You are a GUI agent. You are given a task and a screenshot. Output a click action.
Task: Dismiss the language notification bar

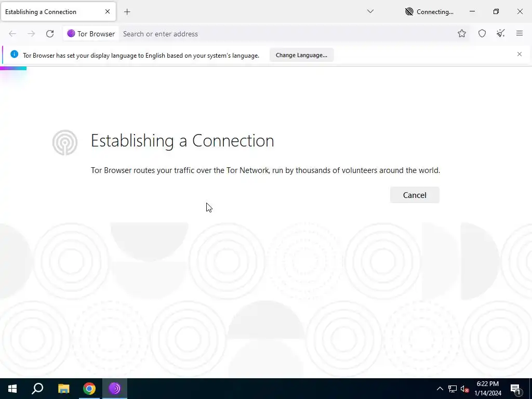[520, 54]
